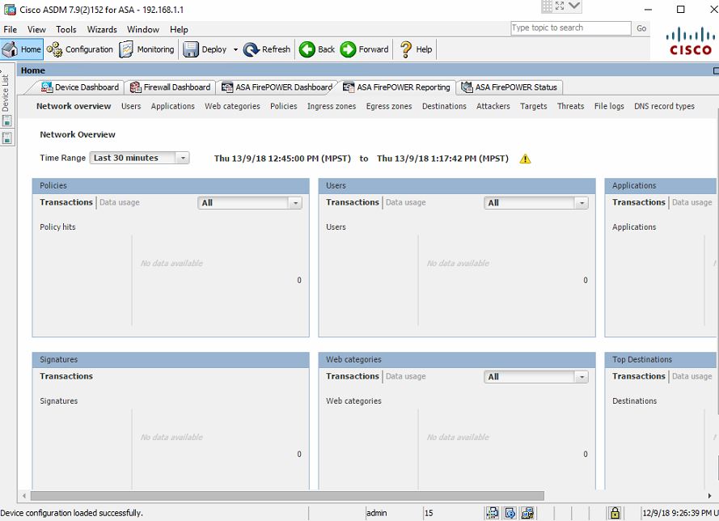
Task: Select Transactions in Web categories panel
Action: click(352, 376)
